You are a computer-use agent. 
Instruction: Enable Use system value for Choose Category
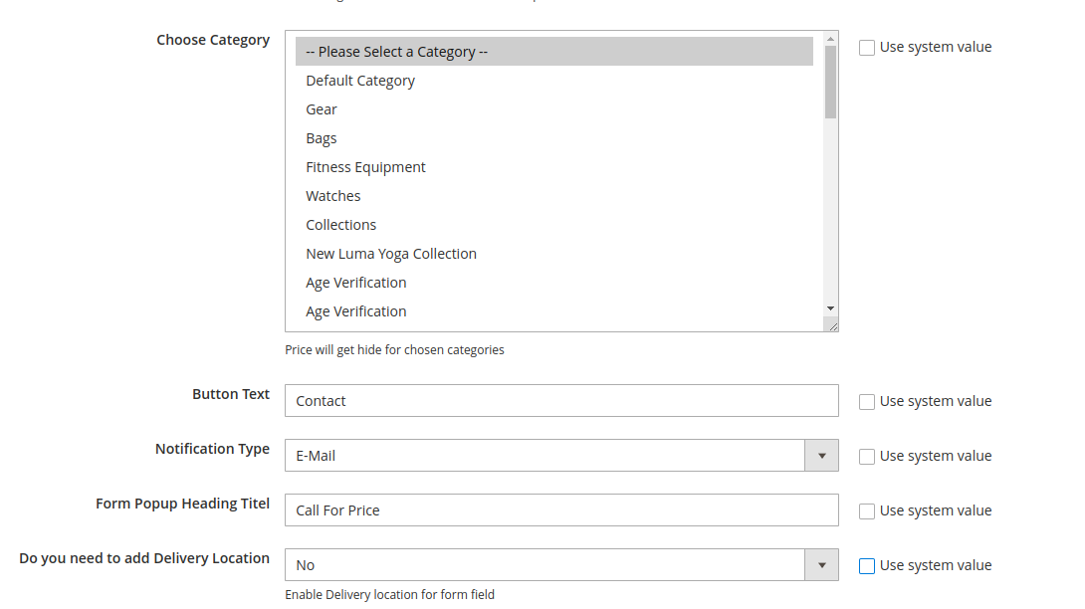coord(867,48)
